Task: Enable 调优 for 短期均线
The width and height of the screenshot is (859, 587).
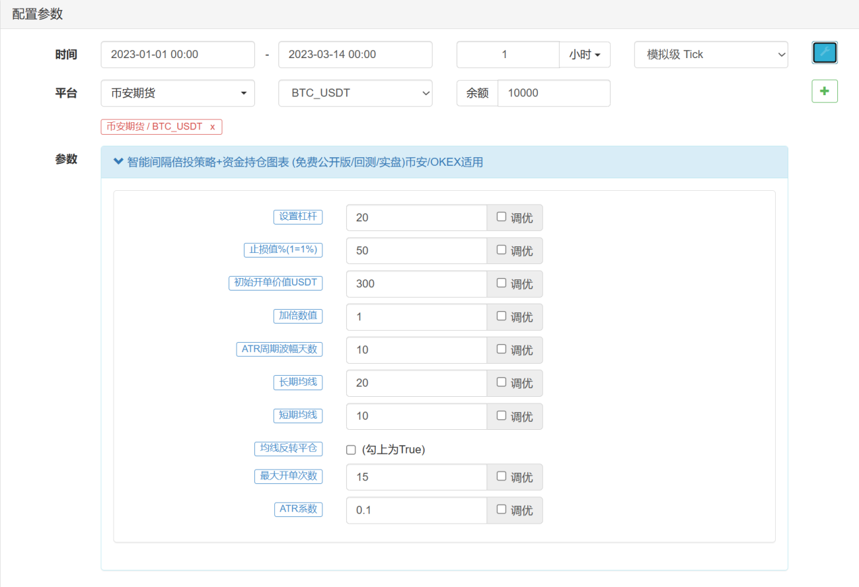Action: [502, 415]
